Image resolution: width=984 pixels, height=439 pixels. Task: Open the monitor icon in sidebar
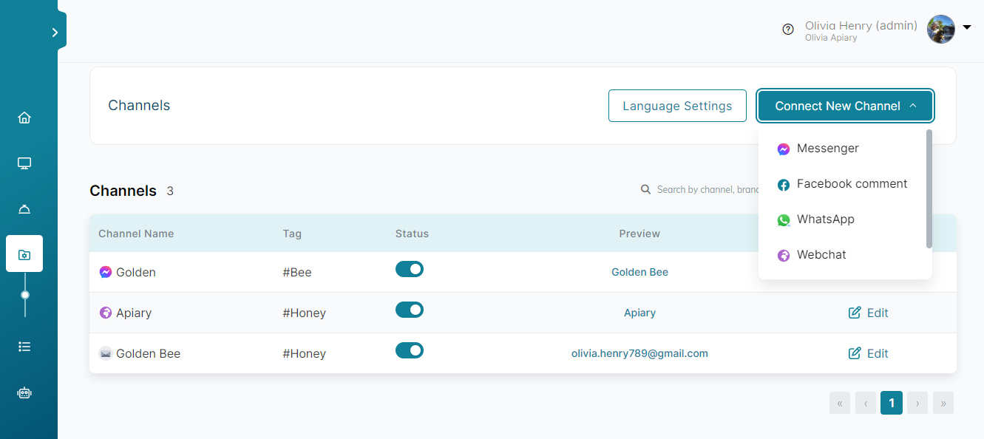point(24,163)
